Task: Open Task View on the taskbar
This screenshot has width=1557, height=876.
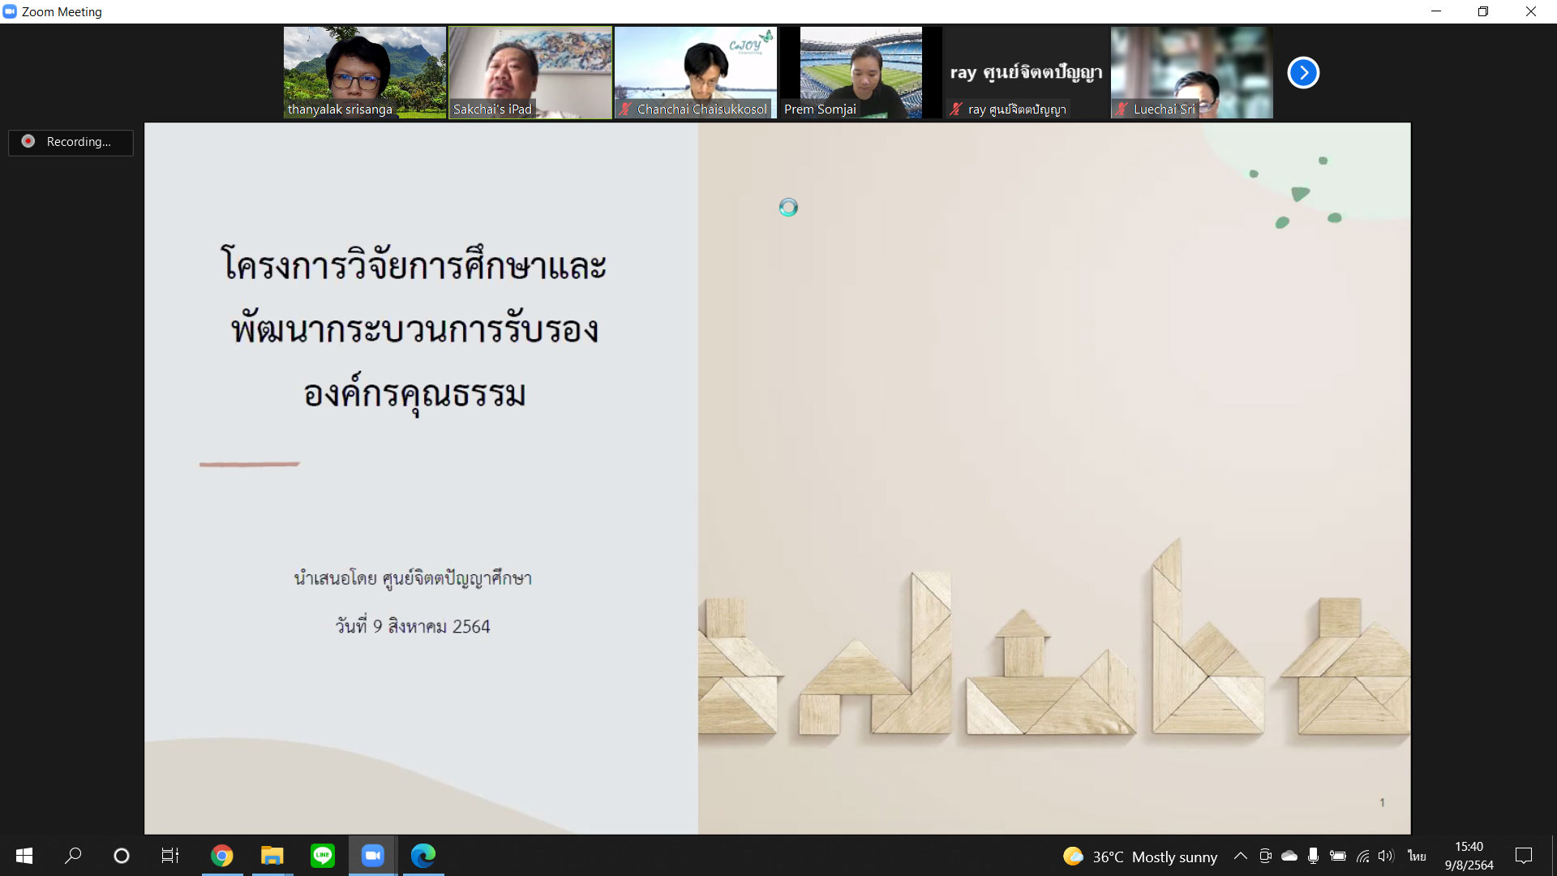Action: [x=170, y=856]
